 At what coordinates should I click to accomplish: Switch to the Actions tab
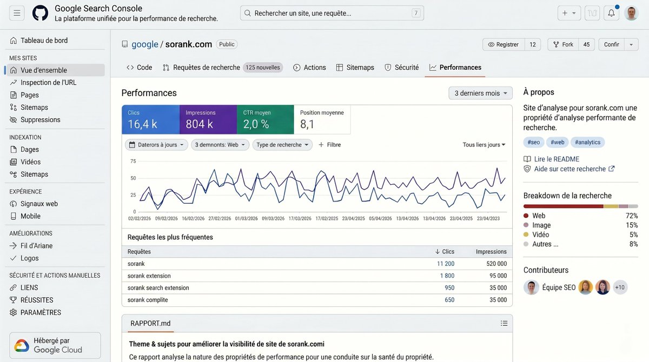pos(309,68)
